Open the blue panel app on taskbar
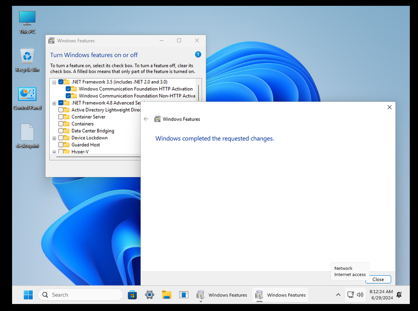This screenshot has width=418, height=311. (184, 295)
